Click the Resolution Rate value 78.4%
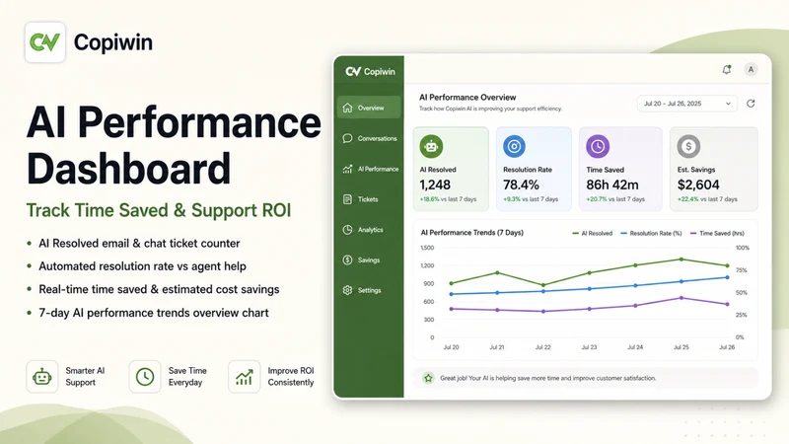Image resolution: width=789 pixels, height=444 pixels. coord(522,185)
